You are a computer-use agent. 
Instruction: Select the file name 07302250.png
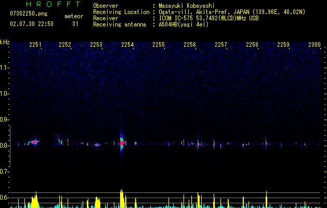[29, 14]
